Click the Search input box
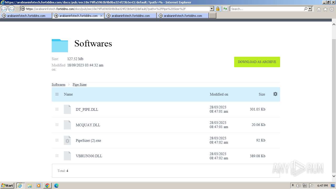Image resolution: width=336 pixels, height=189 pixels. (x=267, y=9)
